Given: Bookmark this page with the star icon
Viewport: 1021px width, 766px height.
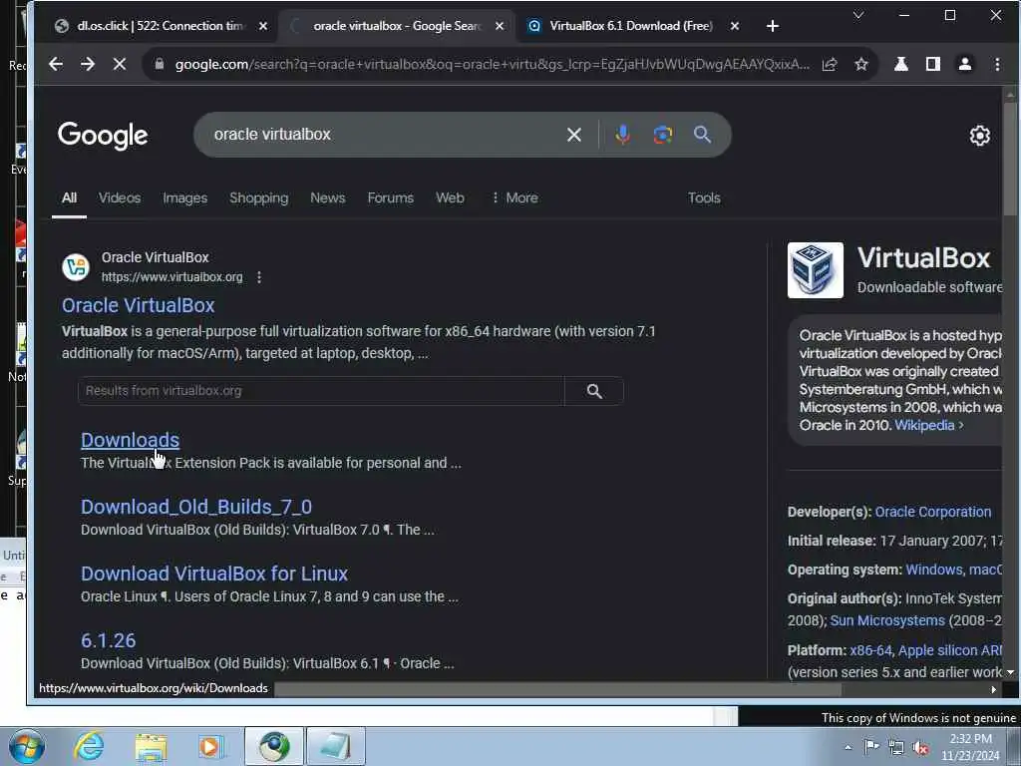Looking at the screenshot, I should [861, 64].
